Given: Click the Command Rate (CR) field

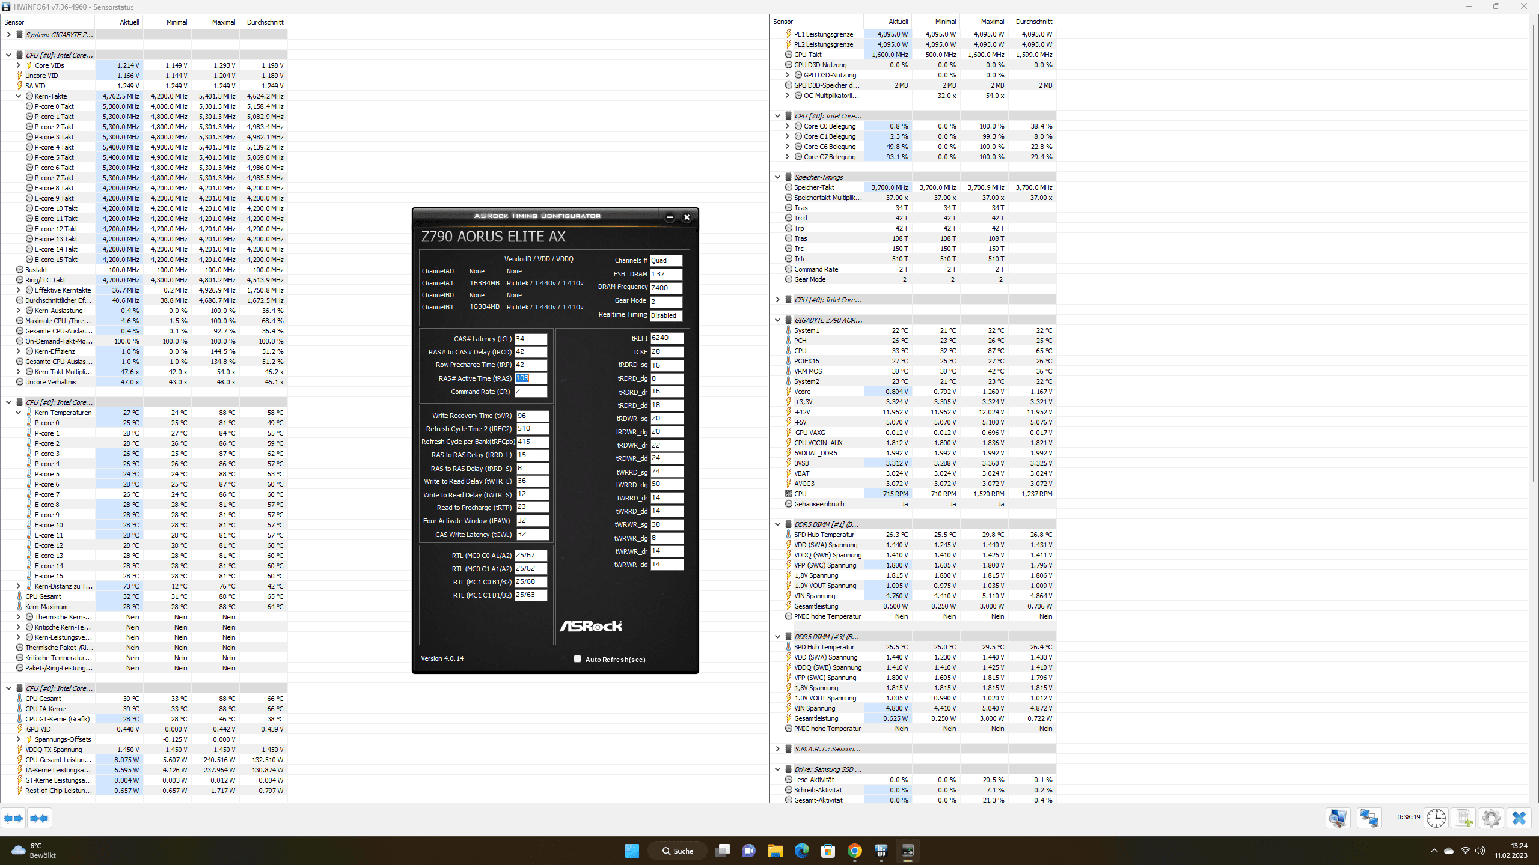Looking at the screenshot, I should pyautogui.click(x=531, y=392).
